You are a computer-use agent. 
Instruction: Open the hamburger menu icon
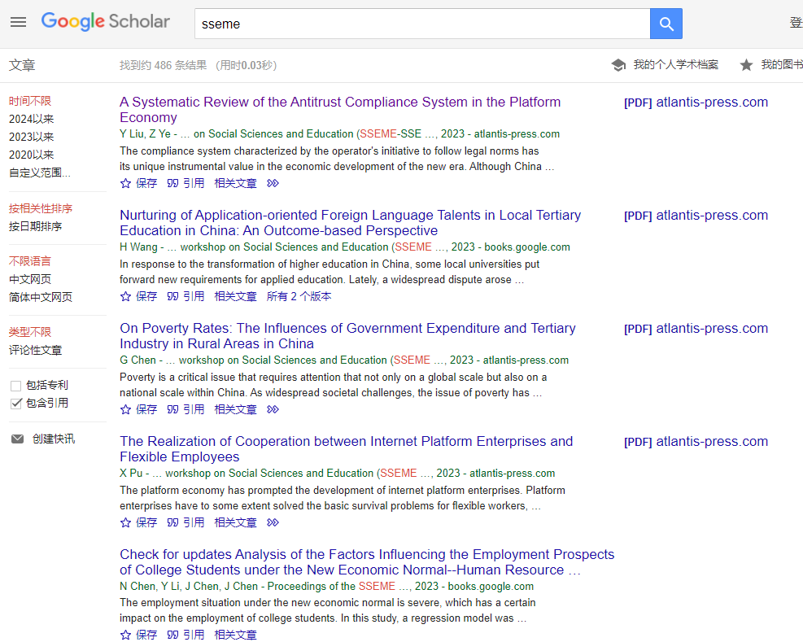pyautogui.click(x=18, y=22)
